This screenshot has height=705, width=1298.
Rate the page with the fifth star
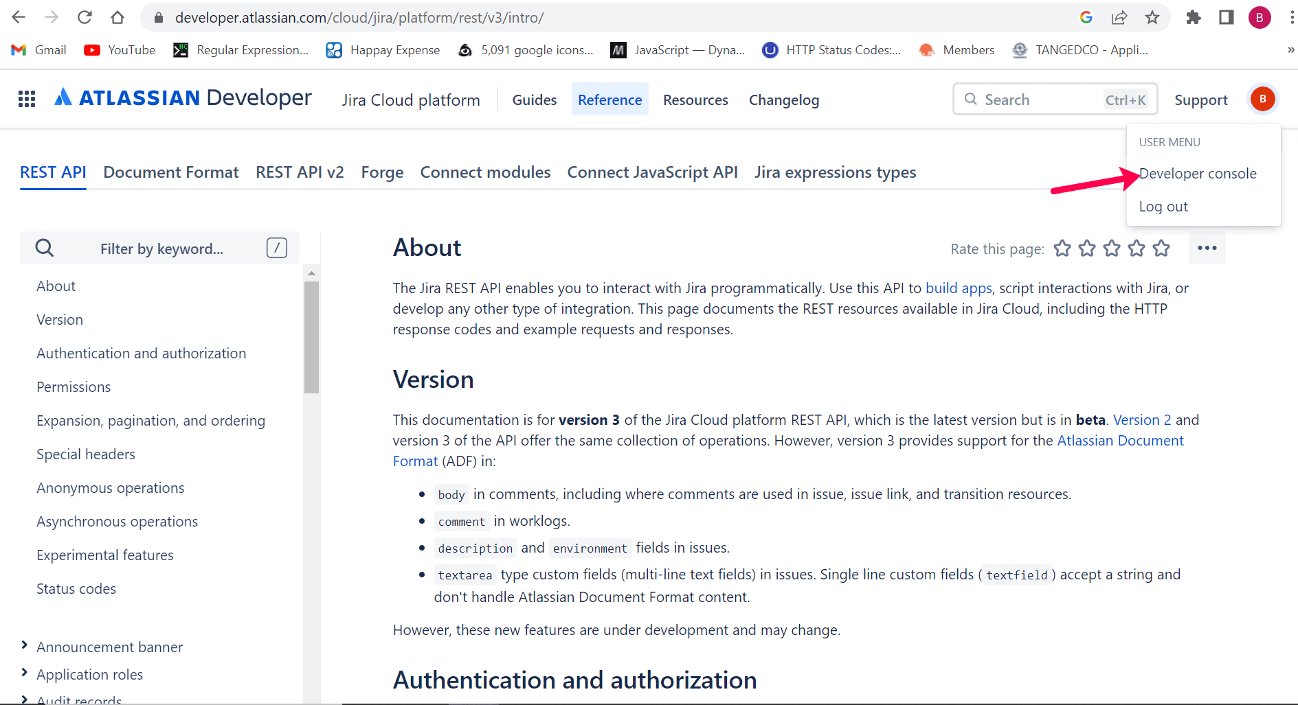pos(1161,249)
